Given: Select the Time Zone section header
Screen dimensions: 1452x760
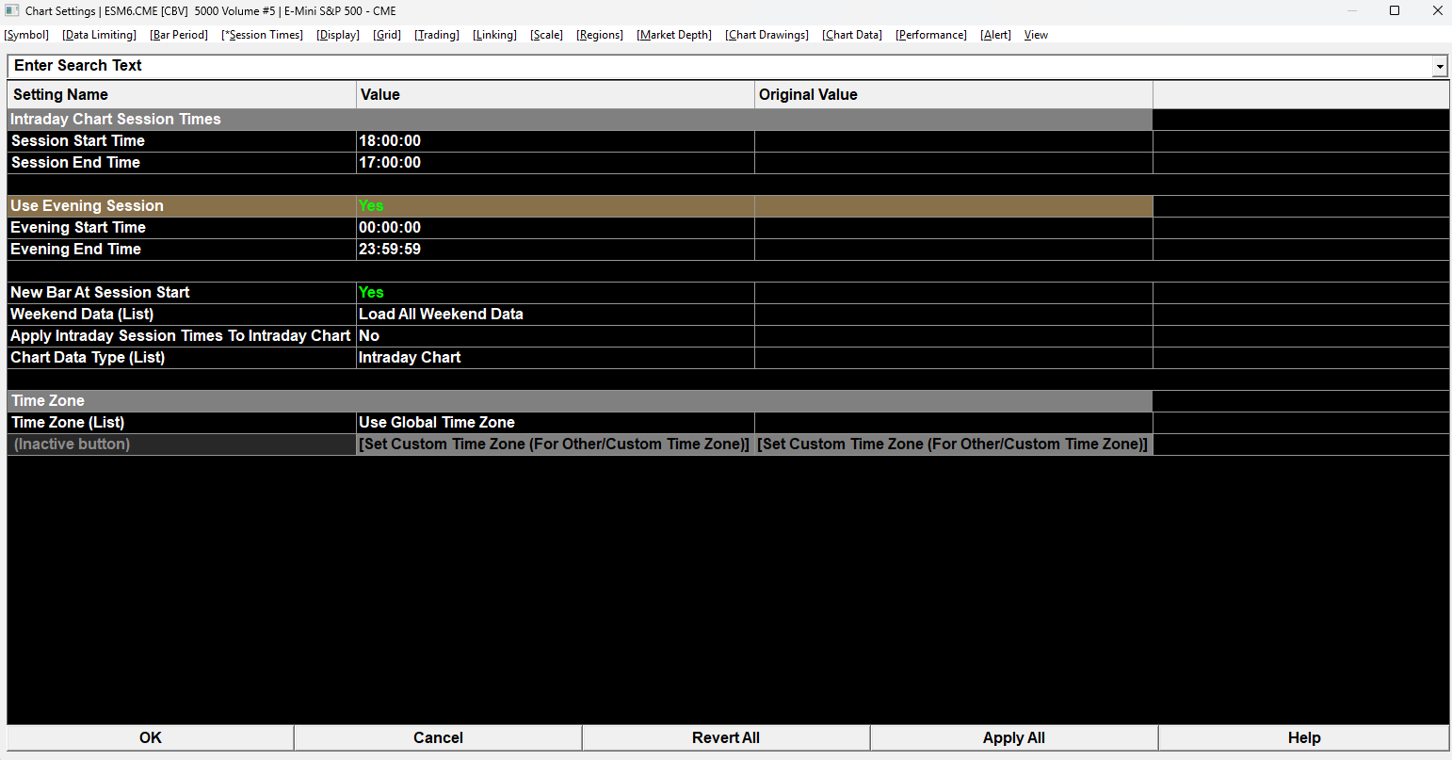Looking at the screenshot, I should pos(580,401).
